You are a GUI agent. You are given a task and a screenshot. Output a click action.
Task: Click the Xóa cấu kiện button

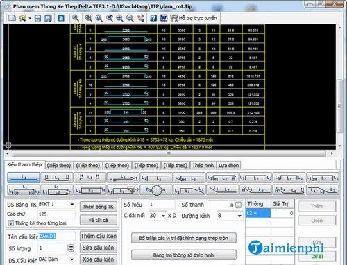99,259
